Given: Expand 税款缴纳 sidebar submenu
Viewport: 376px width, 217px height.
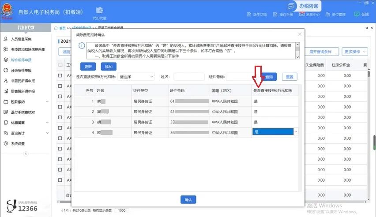Looking at the screenshot, I should (25, 101).
